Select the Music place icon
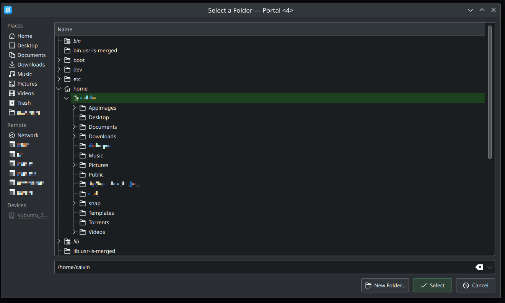Viewport: 505px width, 303px height. coord(12,74)
